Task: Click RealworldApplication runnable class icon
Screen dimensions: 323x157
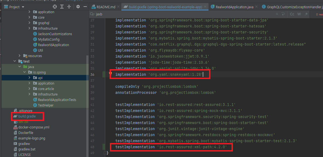Action: [35, 45]
